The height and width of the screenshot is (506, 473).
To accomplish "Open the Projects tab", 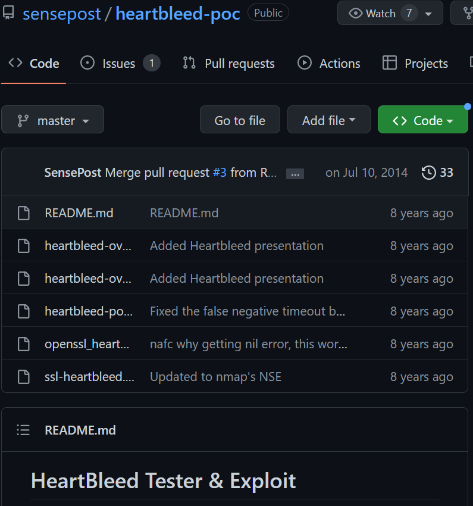I will (x=415, y=63).
